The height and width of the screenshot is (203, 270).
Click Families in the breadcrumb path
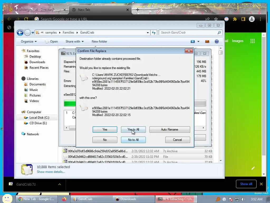point(68,33)
